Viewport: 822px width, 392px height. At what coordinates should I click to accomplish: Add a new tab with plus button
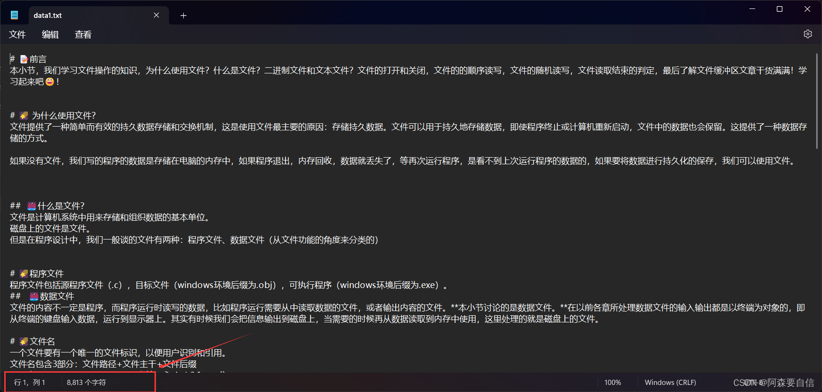pyautogui.click(x=183, y=16)
